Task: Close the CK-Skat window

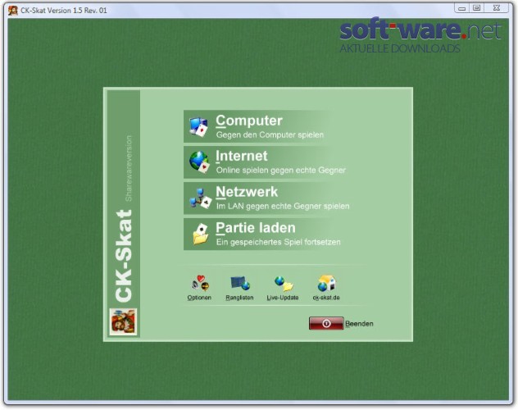Action: (497, 8)
